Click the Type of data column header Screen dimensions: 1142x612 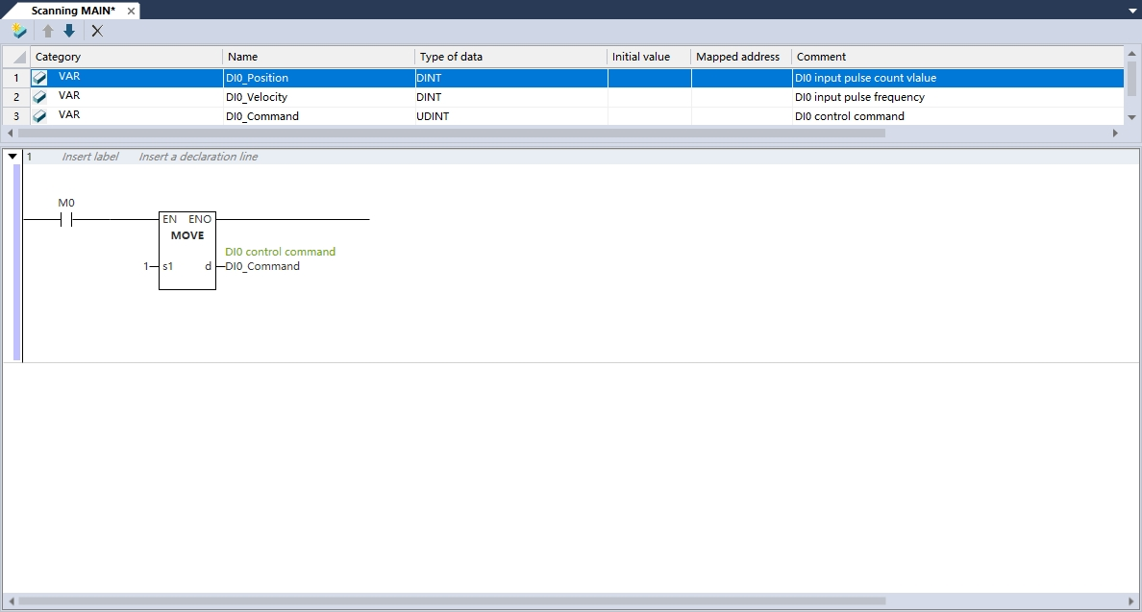click(511, 57)
